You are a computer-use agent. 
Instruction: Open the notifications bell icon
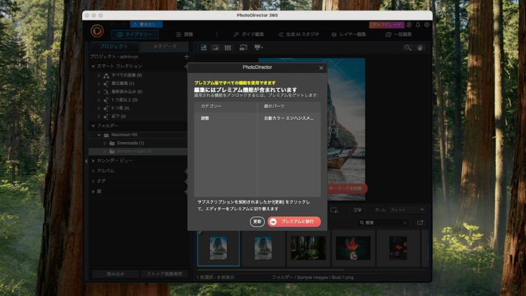coord(418,24)
